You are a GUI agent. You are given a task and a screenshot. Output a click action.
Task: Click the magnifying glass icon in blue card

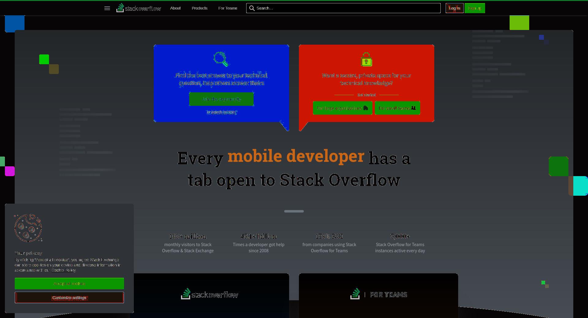click(x=221, y=59)
